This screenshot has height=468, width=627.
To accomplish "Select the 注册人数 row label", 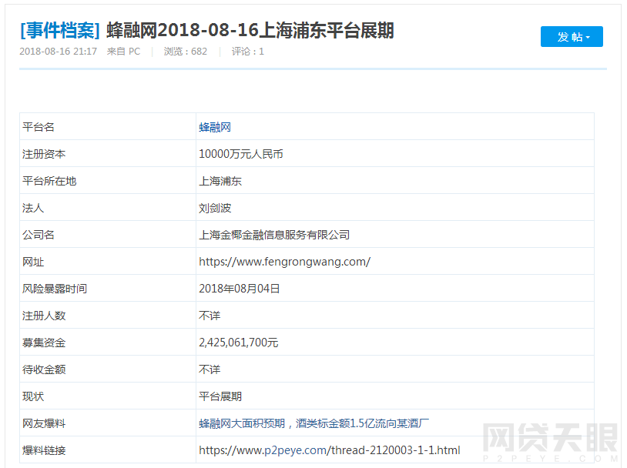I will click(x=44, y=316).
